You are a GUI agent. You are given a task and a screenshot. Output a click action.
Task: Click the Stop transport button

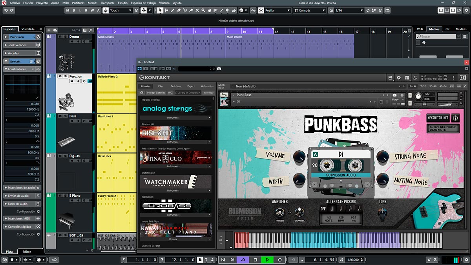(x=255, y=260)
